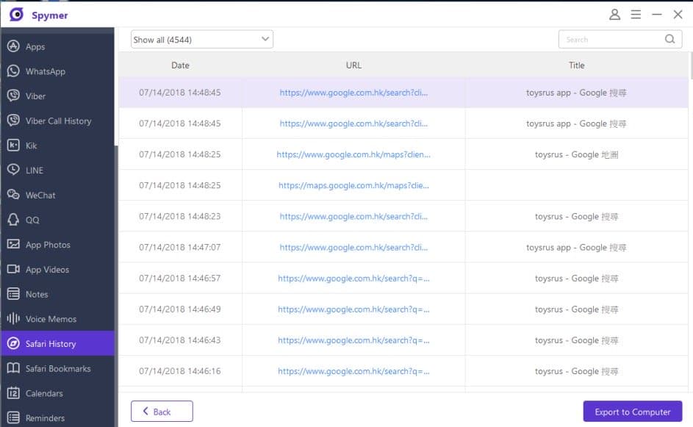The width and height of the screenshot is (693, 427).
Task: Open the Voice Memos icon
Action: [13, 318]
